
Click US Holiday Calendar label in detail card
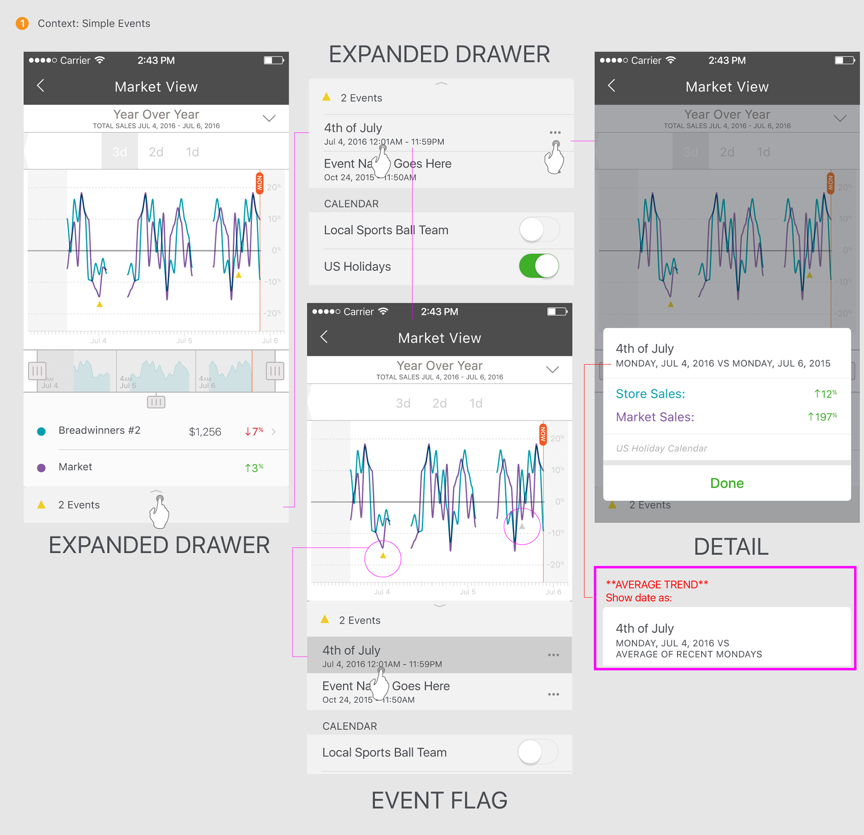click(x=661, y=448)
